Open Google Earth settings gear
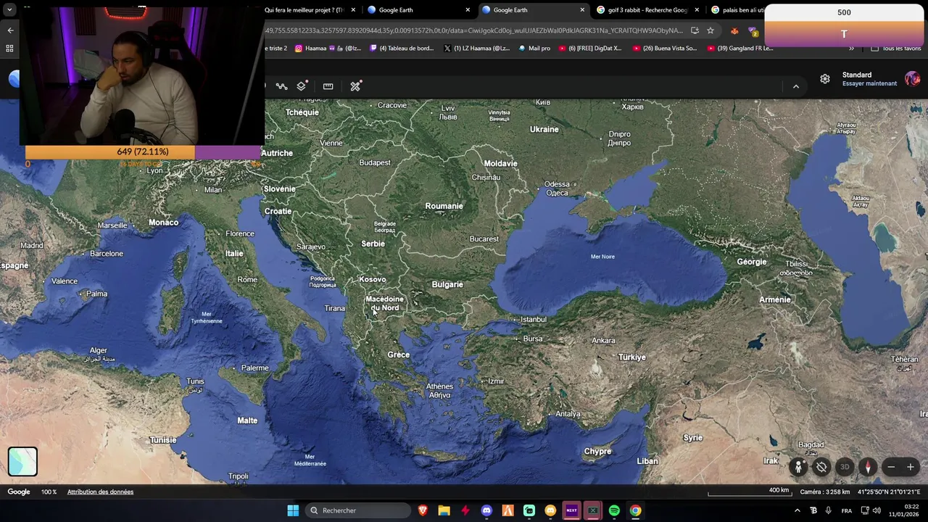The height and width of the screenshot is (522, 928). pyautogui.click(x=825, y=79)
